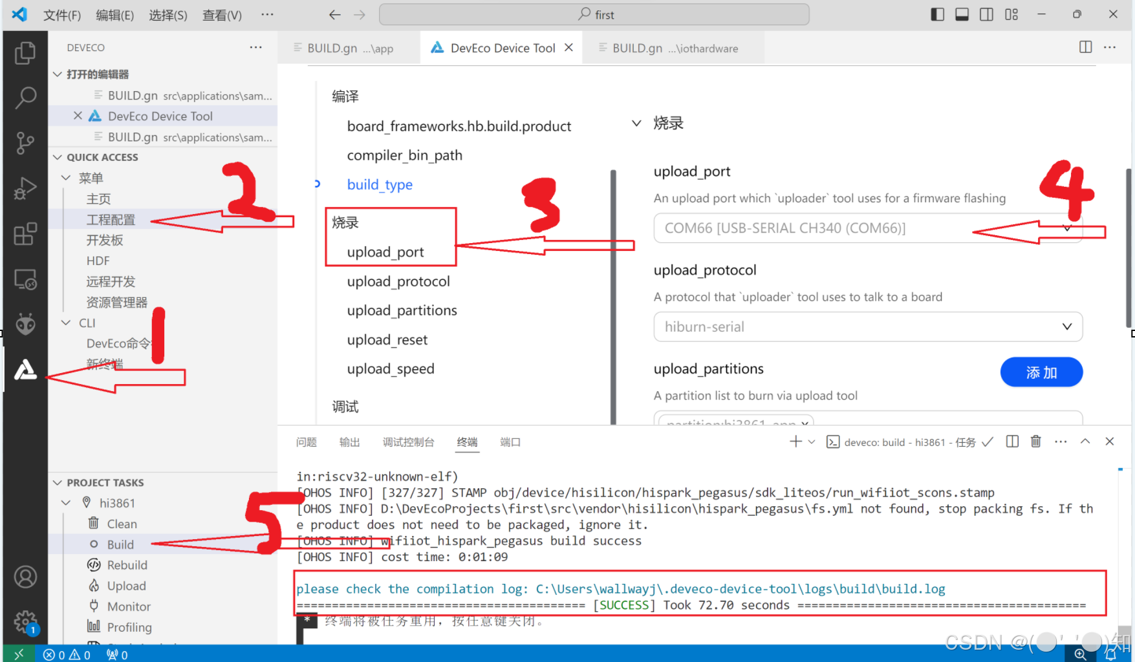Open customize layout icon
The width and height of the screenshot is (1135, 662).
pos(1011,14)
